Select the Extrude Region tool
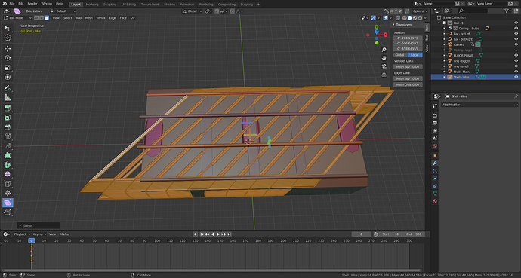The image size is (521, 278). (x=8, y=108)
